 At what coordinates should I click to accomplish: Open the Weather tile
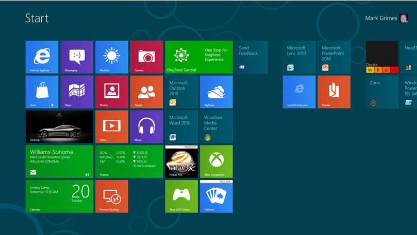click(x=112, y=57)
